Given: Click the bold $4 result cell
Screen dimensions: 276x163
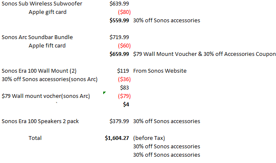Looking at the screenshot, I should pyautogui.click(x=126, y=105).
